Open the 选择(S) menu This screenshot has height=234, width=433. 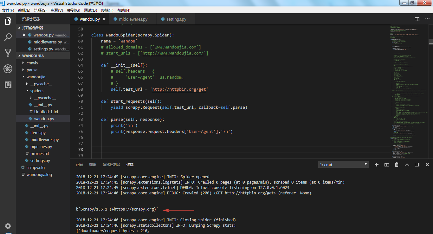pyautogui.click(x=40, y=10)
